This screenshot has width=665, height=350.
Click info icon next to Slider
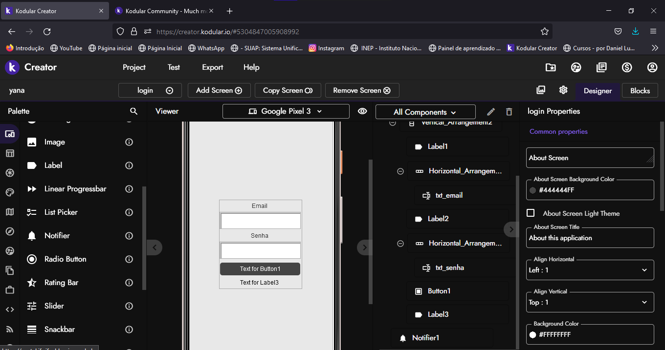[x=129, y=306]
